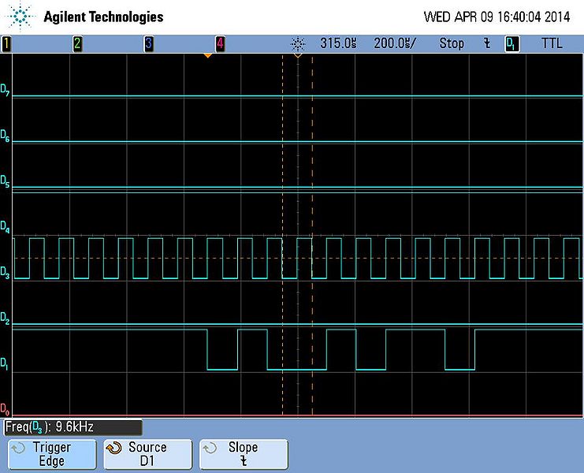Click the TTL threshold label
Image resolution: width=584 pixels, height=473 pixels.
click(552, 44)
